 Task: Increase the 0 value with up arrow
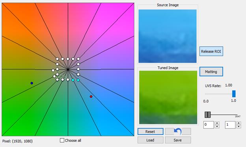(217, 123)
